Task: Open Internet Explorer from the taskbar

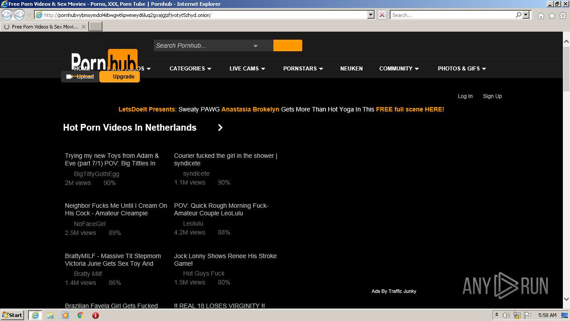Action: [35, 315]
